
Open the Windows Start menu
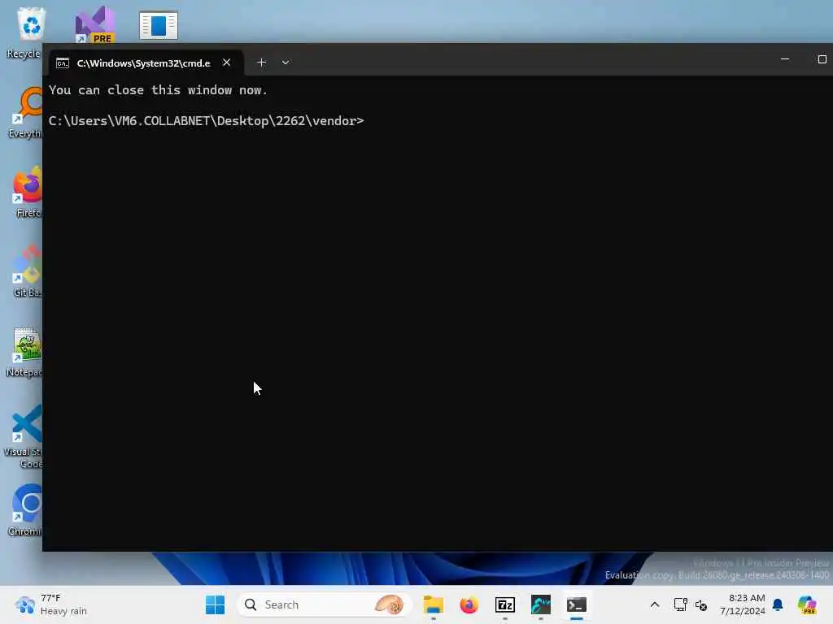(x=215, y=604)
